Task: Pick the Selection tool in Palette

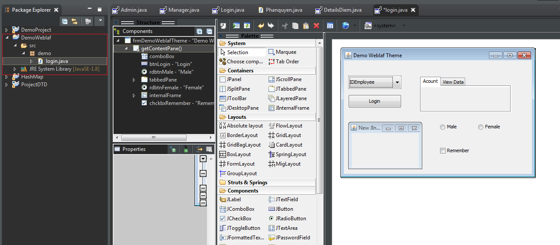Action: [242, 52]
